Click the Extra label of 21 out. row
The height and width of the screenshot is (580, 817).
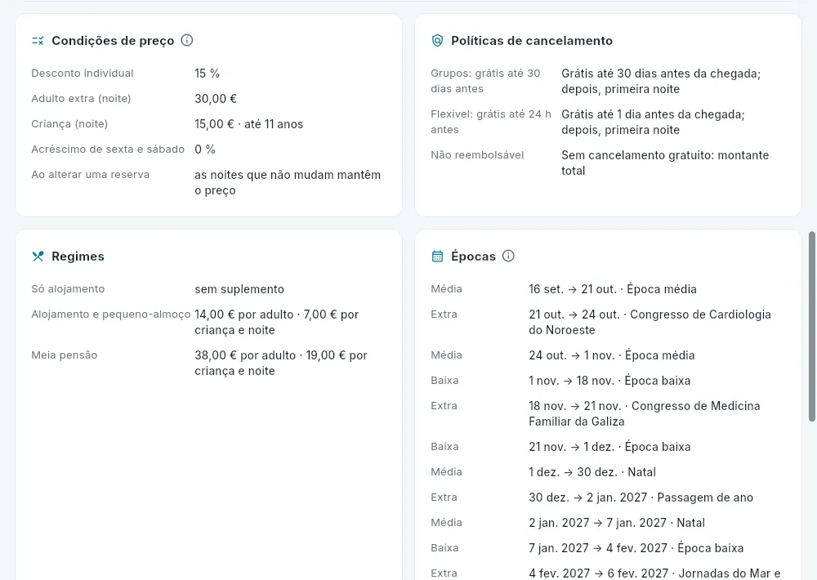(444, 315)
